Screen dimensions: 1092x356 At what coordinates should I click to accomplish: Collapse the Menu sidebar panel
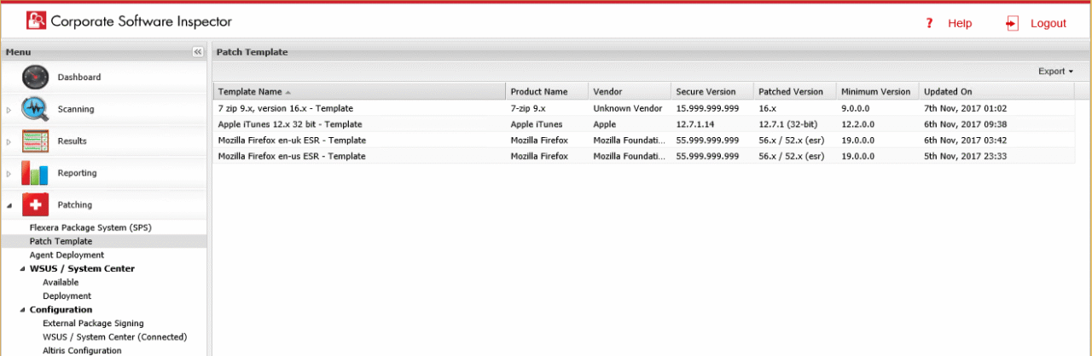click(x=198, y=52)
